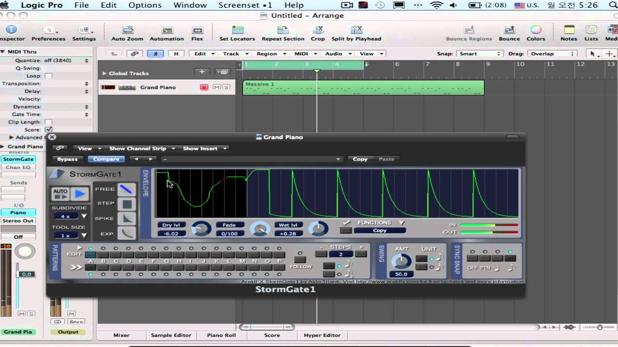Open the Sample Editor tab
Viewport: 618px width, 347px height.
coord(171,335)
